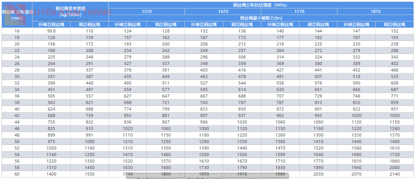Click the weight value 110 in row 16
This screenshot has width=415, height=179.
click(x=89, y=31)
